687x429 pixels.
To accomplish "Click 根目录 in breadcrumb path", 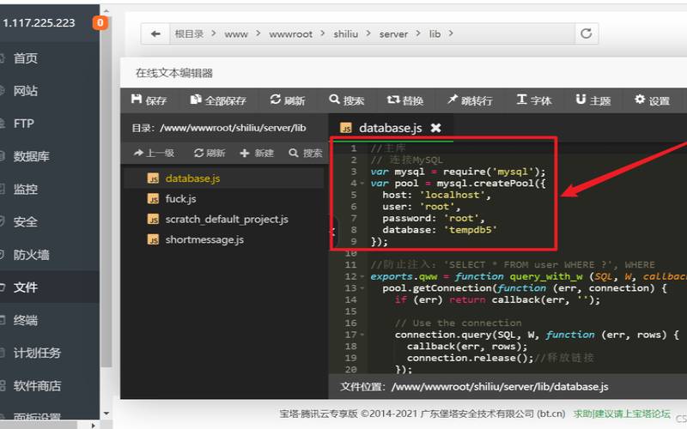I will pos(189,33).
